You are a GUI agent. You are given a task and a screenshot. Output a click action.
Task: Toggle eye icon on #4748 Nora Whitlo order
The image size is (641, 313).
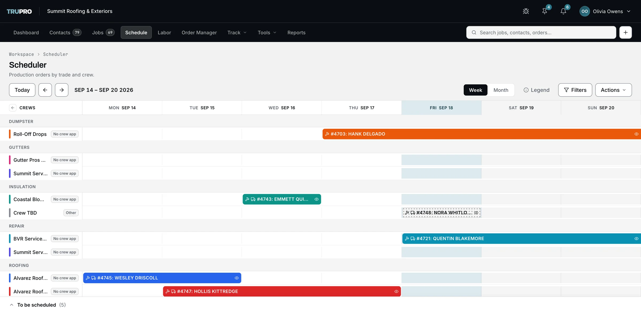(x=476, y=213)
